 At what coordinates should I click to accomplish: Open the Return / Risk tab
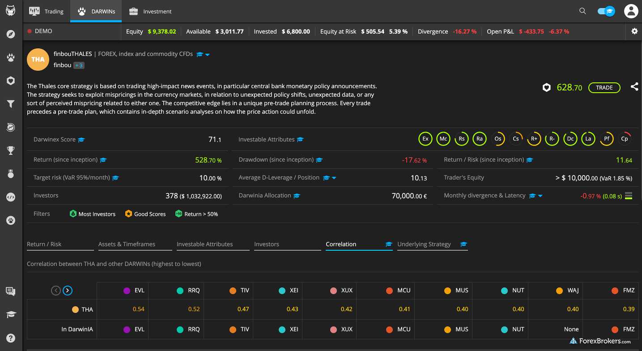[60, 244]
